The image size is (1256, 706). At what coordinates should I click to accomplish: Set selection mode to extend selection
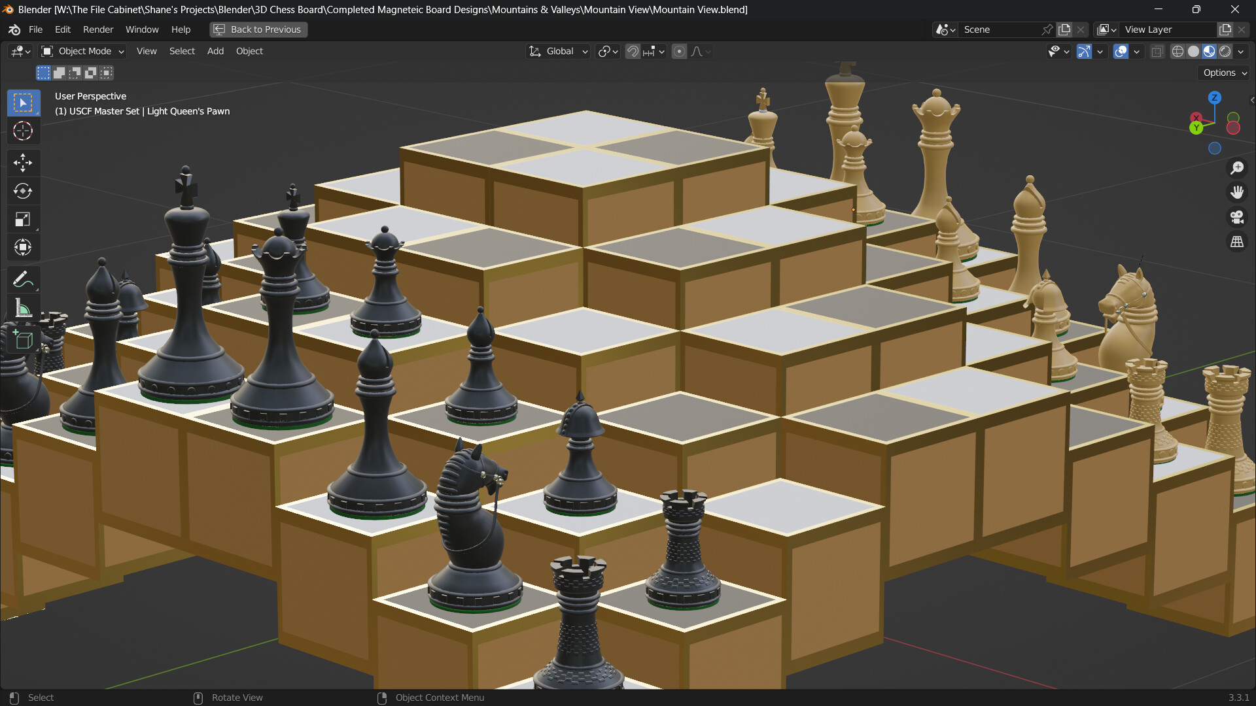pos(59,73)
